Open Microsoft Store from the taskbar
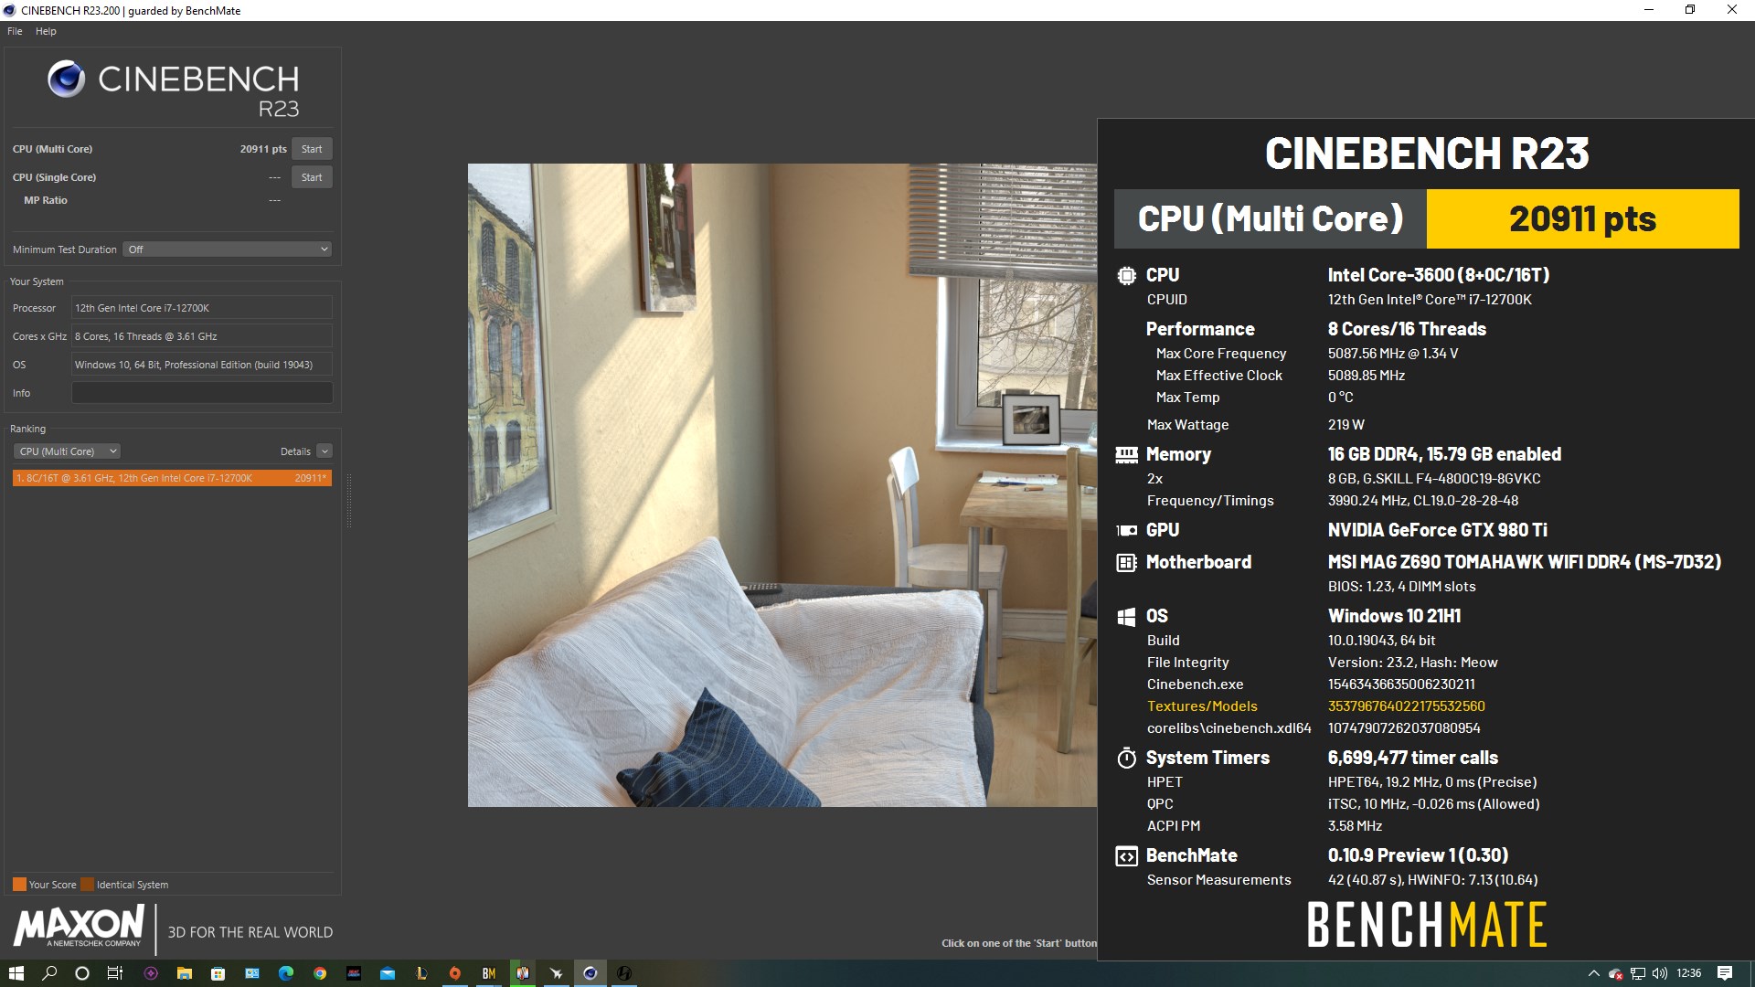Viewport: 1755px width, 987px height. tap(218, 973)
